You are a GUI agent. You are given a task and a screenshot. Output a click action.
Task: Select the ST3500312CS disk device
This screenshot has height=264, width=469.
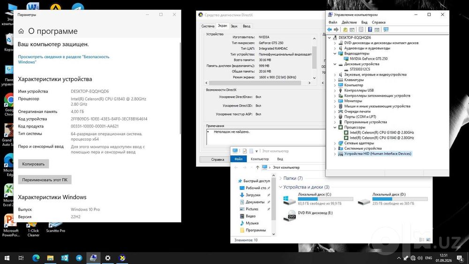(360, 69)
